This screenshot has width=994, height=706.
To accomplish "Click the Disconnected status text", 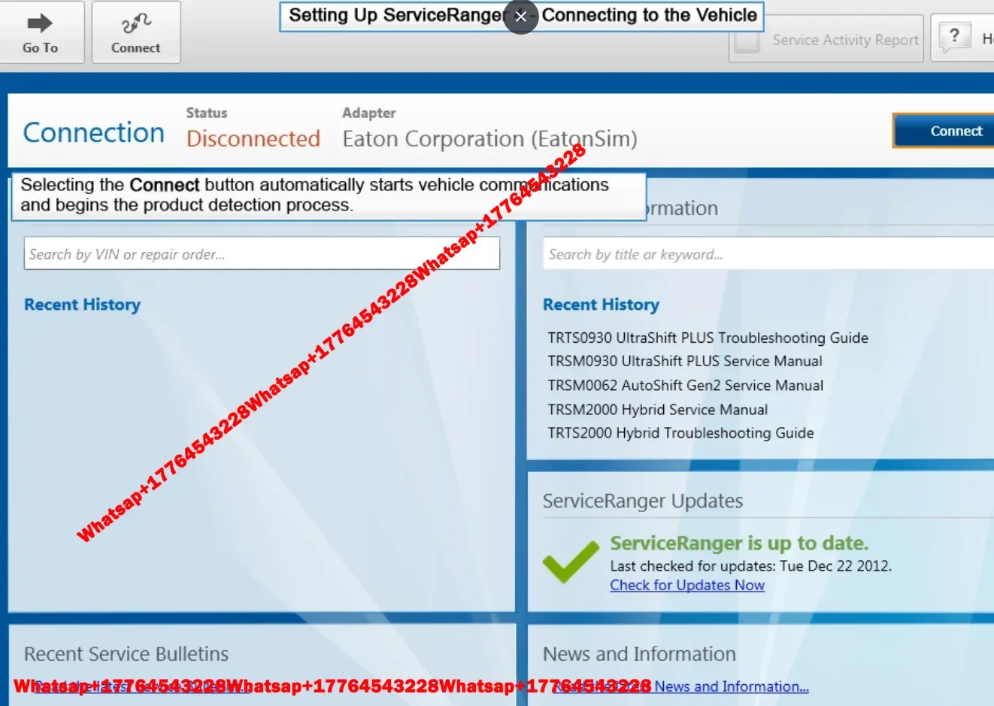I will [x=253, y=138].
